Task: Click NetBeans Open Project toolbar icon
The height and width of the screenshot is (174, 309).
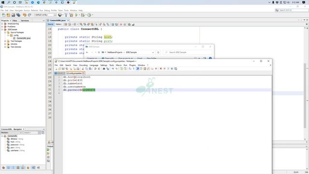Action: (13, 15)
